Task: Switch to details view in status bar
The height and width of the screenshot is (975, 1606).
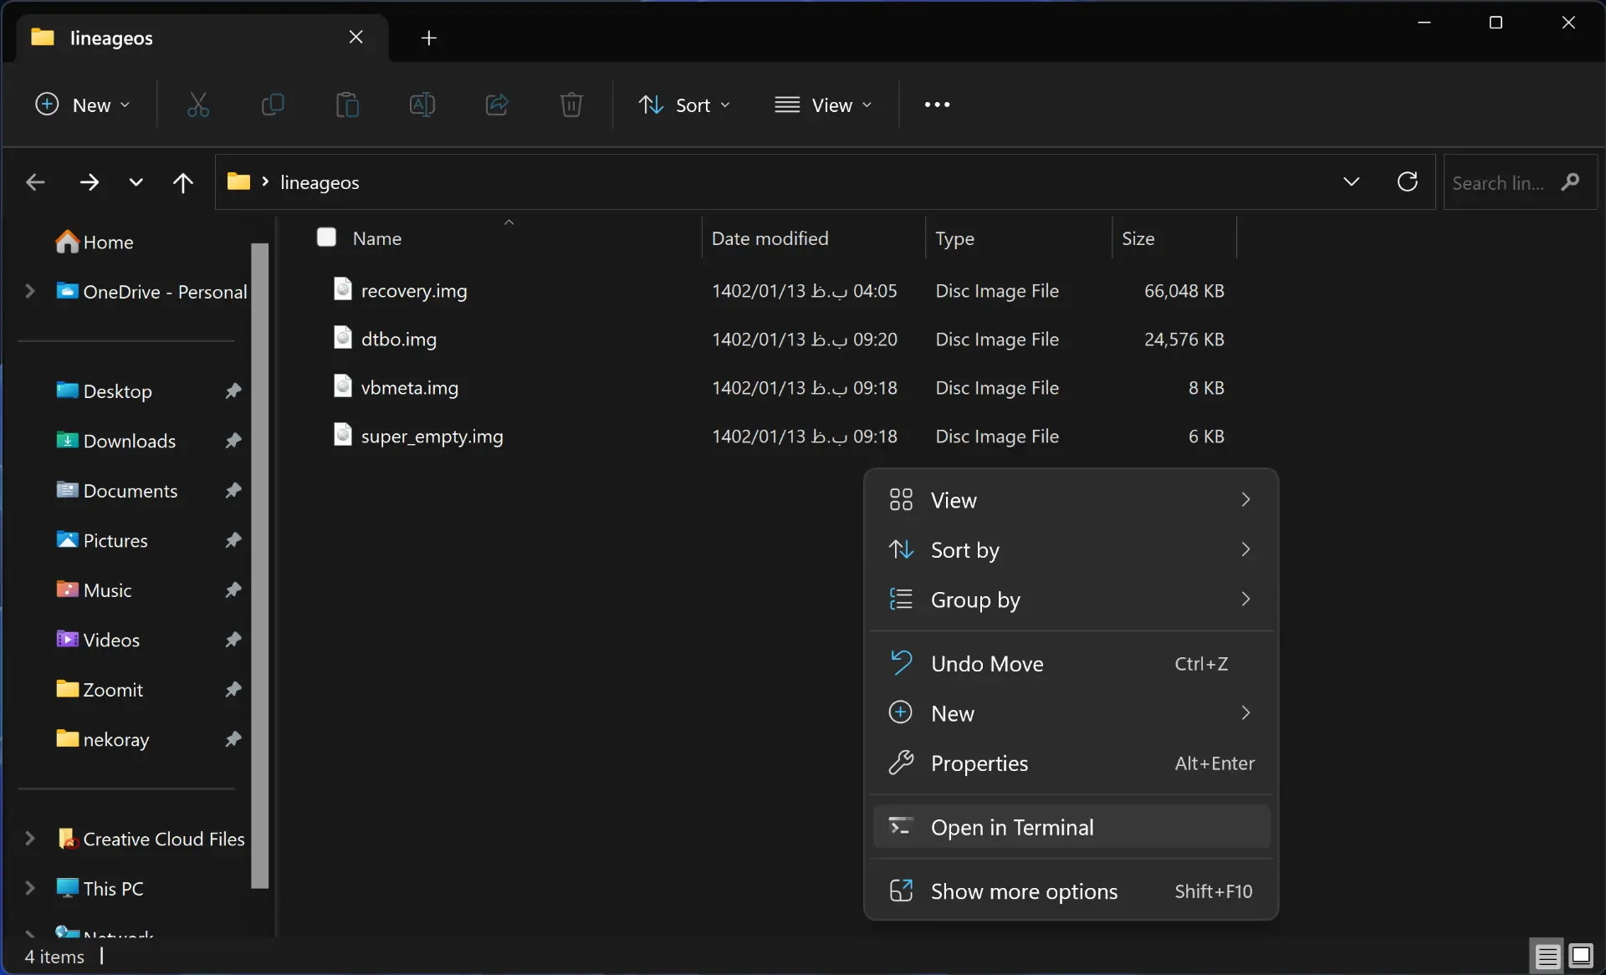Action: [x=1547, y=955]
